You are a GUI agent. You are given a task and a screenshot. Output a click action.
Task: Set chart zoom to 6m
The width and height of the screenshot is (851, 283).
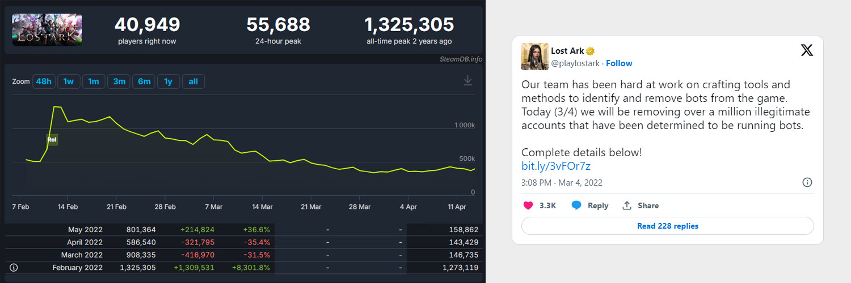(144, 82)
